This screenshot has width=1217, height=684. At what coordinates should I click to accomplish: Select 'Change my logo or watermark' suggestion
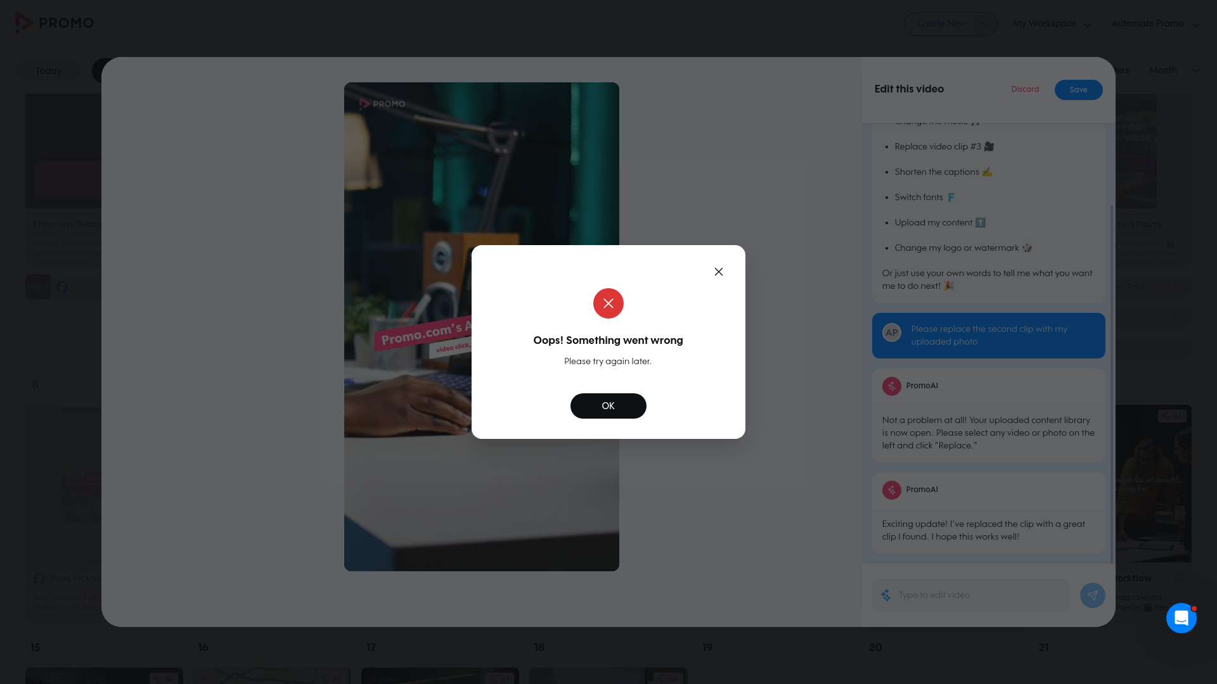(x=963, y=248)
